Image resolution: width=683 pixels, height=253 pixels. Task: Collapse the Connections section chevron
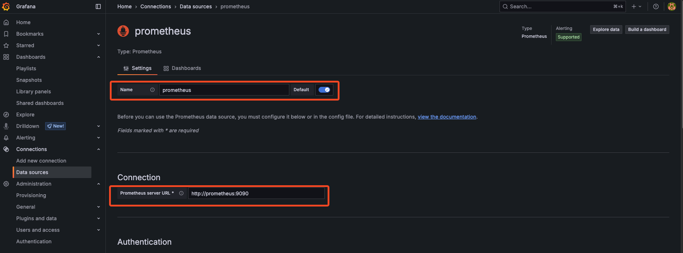(x=99, y=149)
